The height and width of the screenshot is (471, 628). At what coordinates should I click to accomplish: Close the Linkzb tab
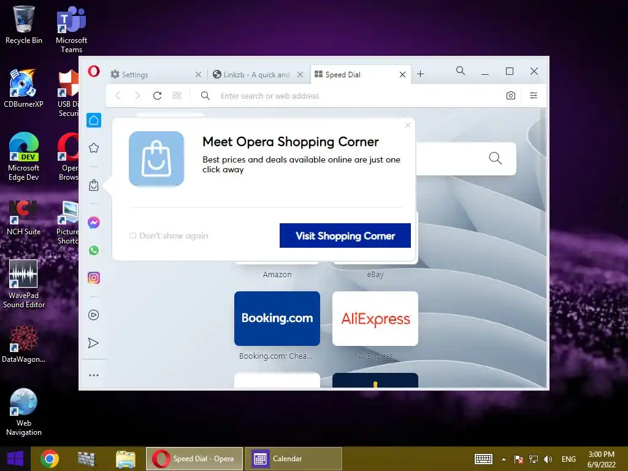pos(300,74)
